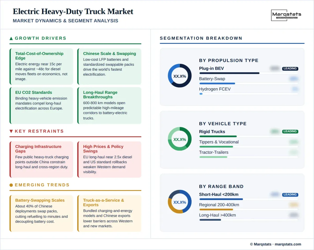Click the Growth Drivers section heading
The height and width of the screenshot is (250, 314).
41,38
